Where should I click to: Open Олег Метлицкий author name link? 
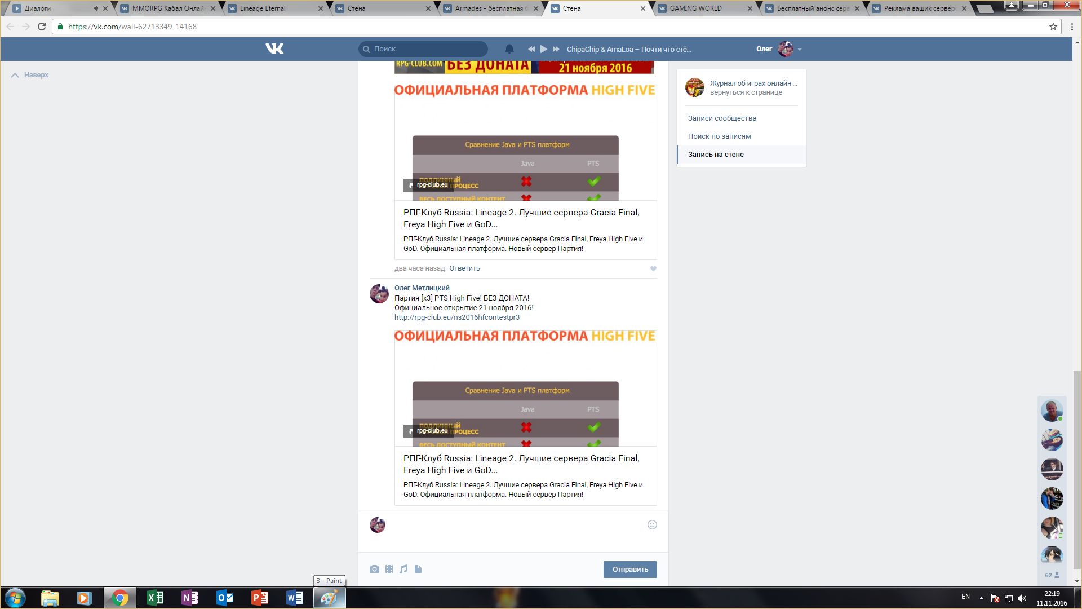pos(422,288)
